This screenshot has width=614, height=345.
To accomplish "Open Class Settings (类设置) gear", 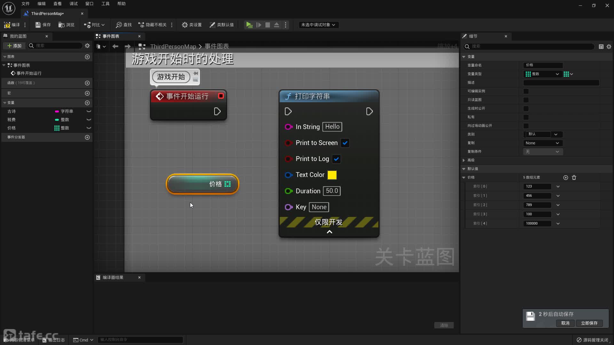I will point(185,25).
